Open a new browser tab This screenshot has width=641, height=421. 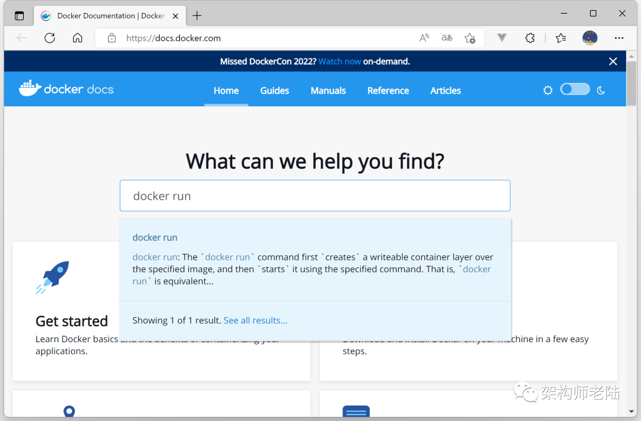click(x=197, y=16)
